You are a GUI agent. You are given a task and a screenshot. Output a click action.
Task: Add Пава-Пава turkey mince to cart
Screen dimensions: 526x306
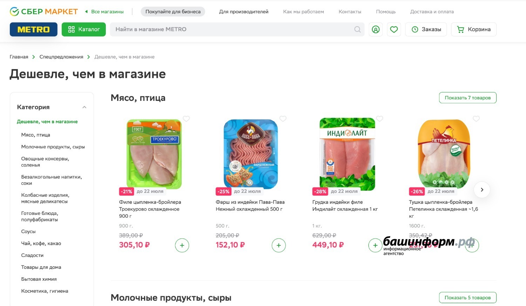[x=279, y=245]
